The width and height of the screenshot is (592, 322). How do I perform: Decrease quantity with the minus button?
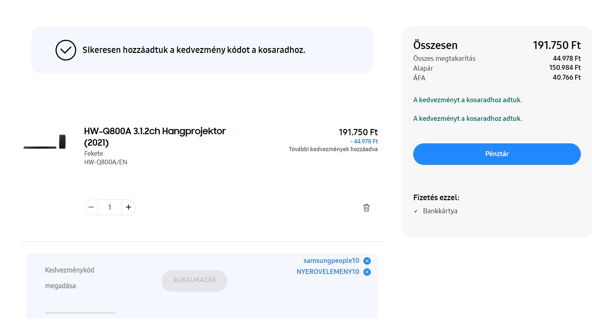(x=91, y=207)
